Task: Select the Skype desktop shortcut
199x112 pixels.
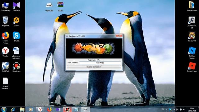Action: 16,37
